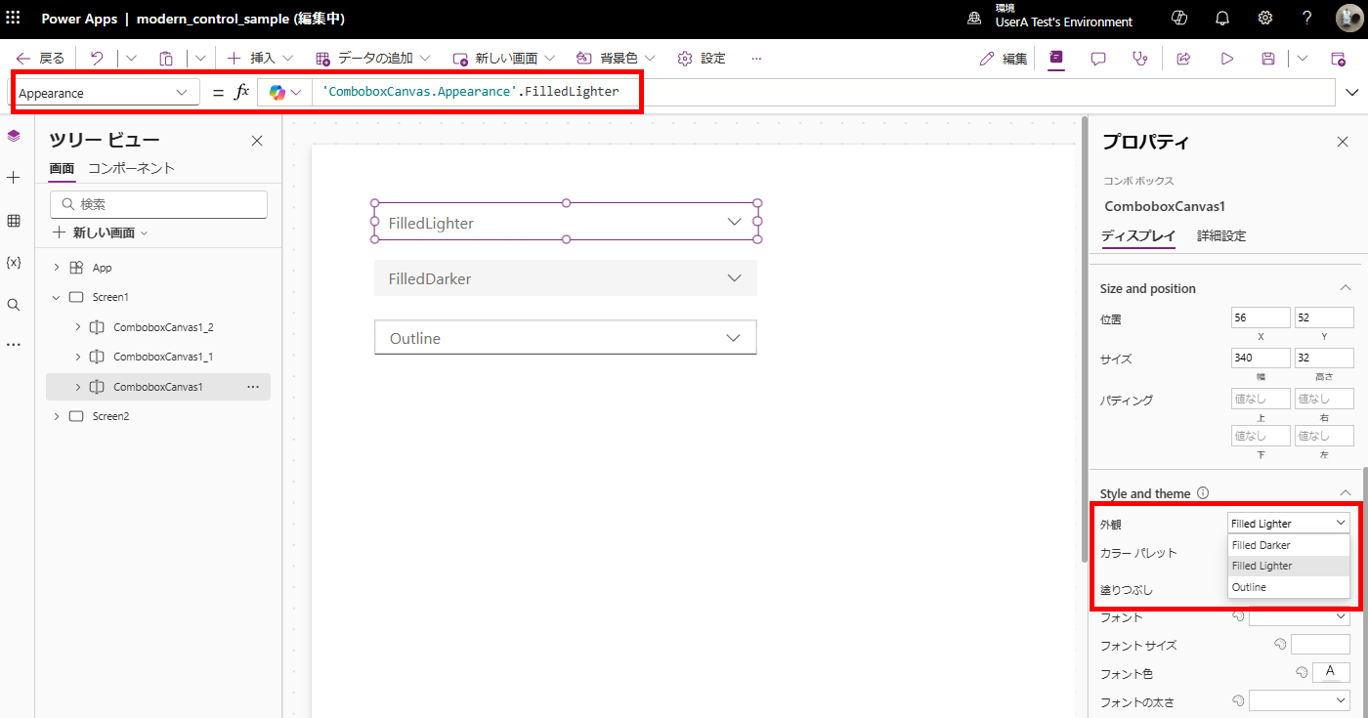Viewport: 1368px width, 718px height.
Task: Open the 挿入 insert menu
Action: coord(260,59)
